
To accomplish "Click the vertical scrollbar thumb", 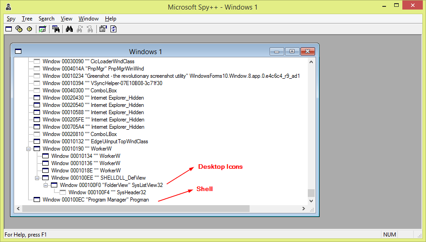I will pyautogui.click(x=311, y=193).
